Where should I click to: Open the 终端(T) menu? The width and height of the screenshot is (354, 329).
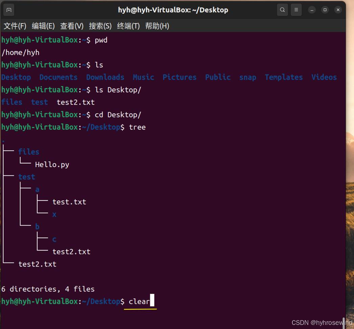[x=128, y=26]
